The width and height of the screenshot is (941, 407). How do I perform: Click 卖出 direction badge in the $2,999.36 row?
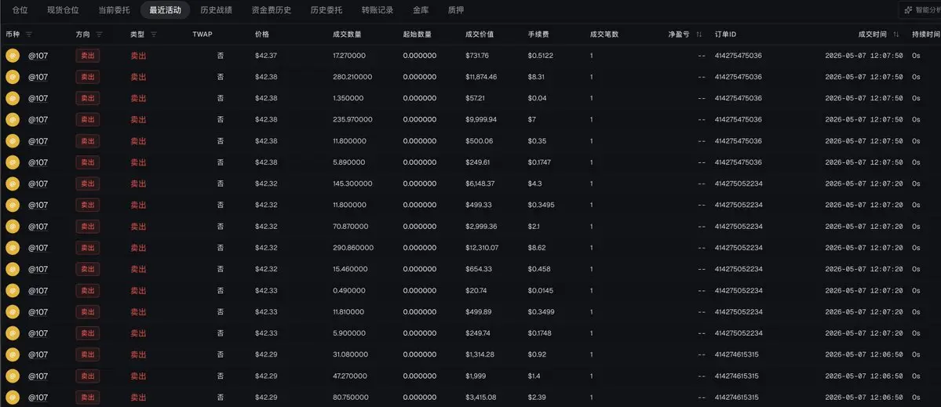click(88, 227)
